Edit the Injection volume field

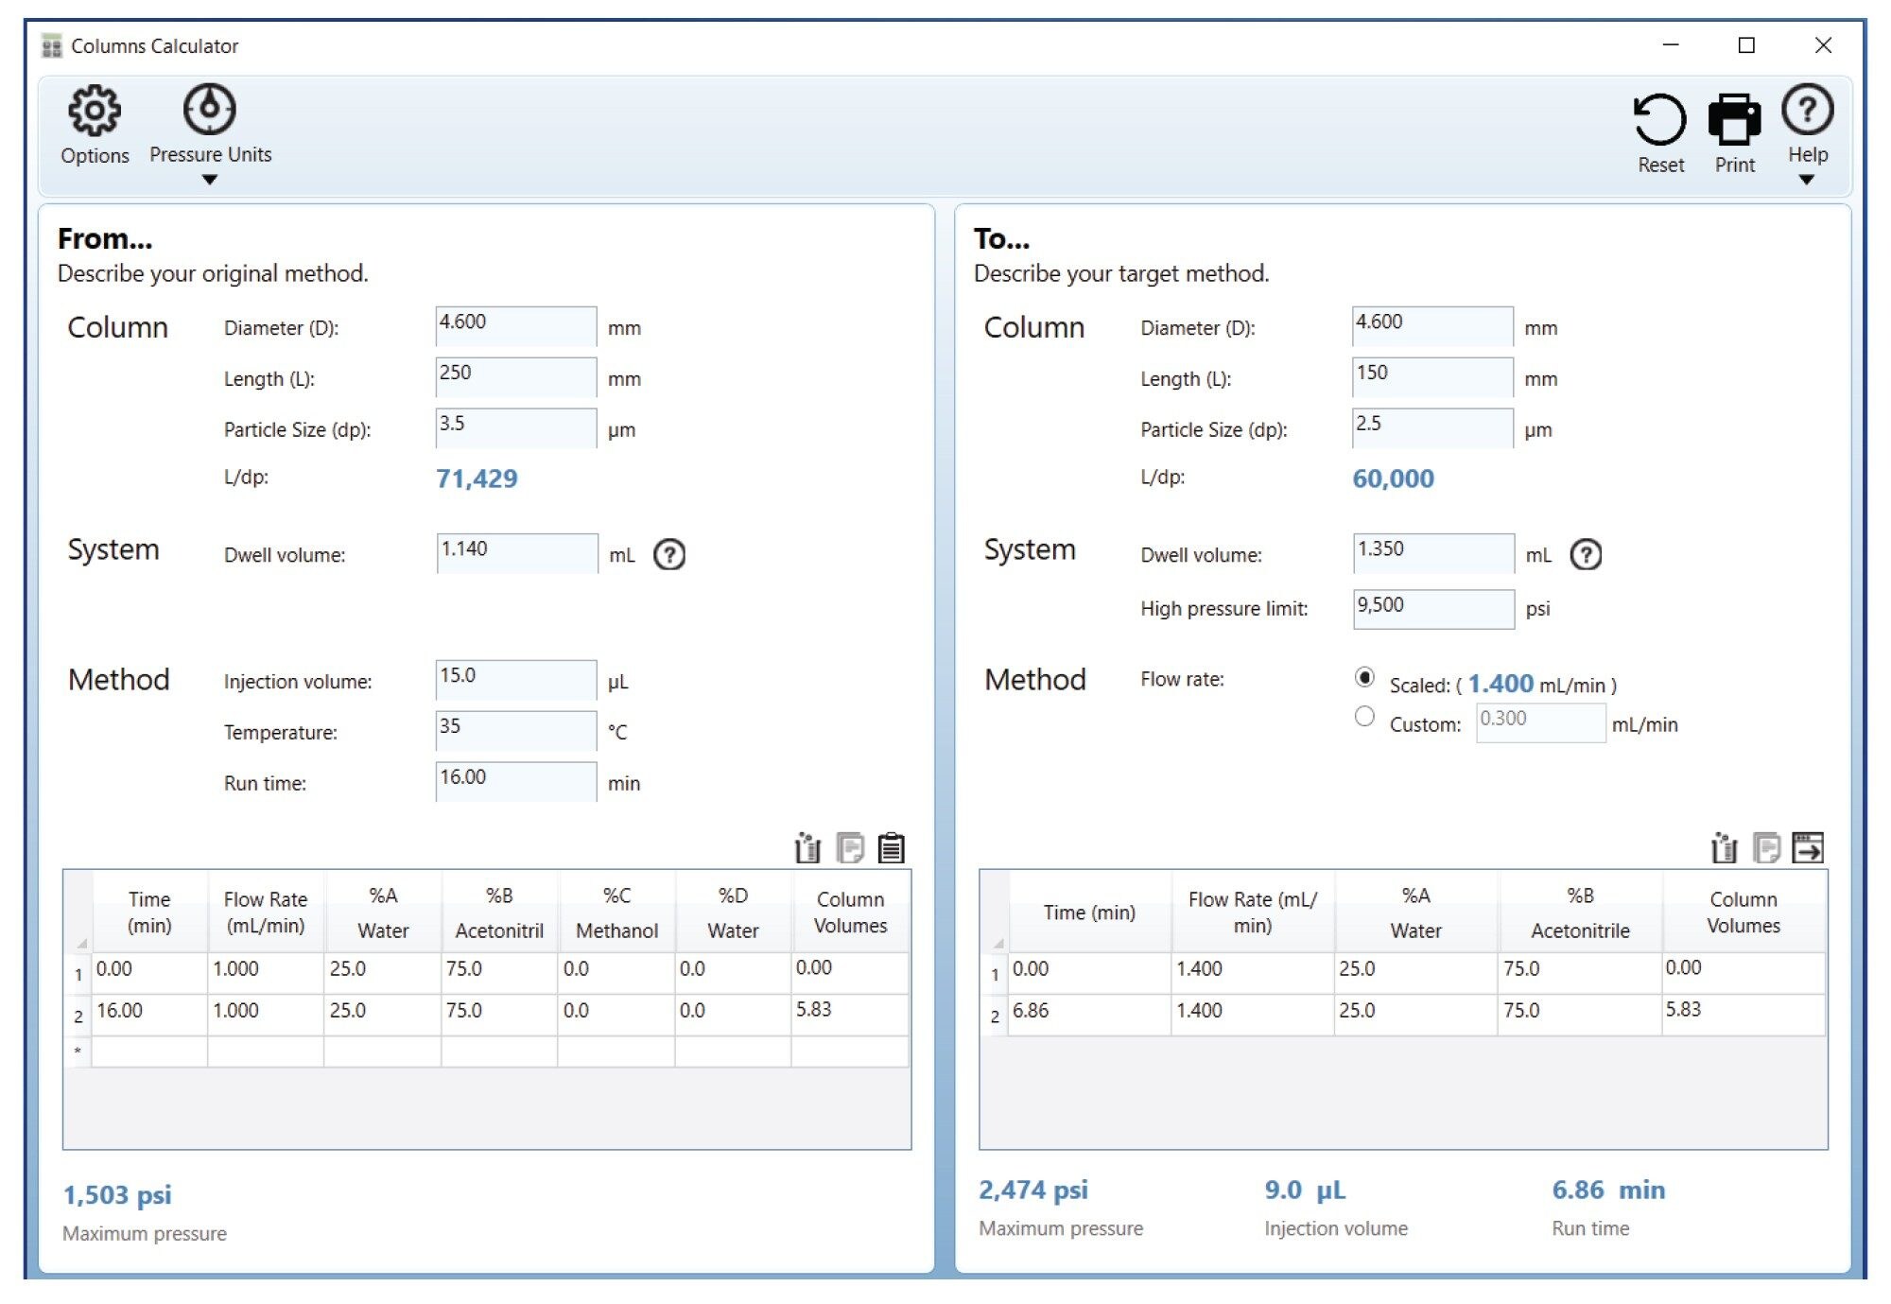pyautogui.click(x=516, y=680)
